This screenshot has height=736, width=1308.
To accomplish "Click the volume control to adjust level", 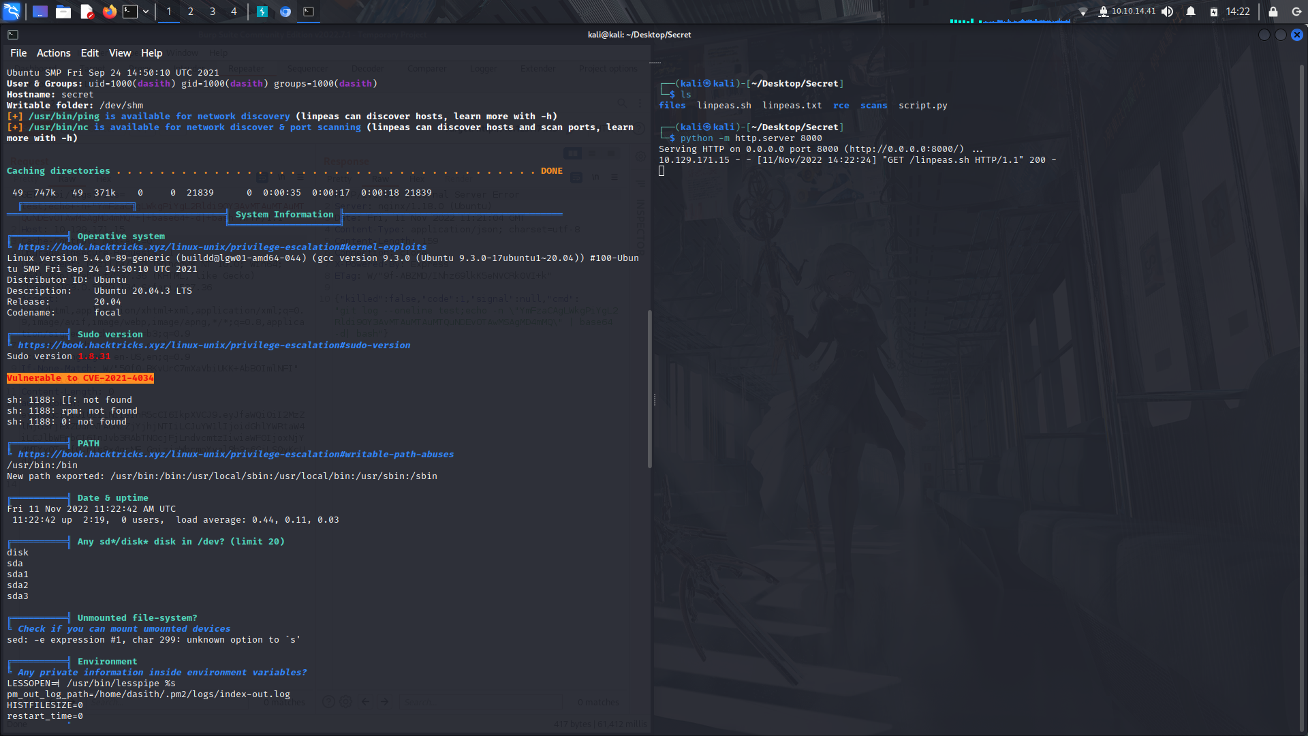I will pyautogui.click(x=1167, y=12).
